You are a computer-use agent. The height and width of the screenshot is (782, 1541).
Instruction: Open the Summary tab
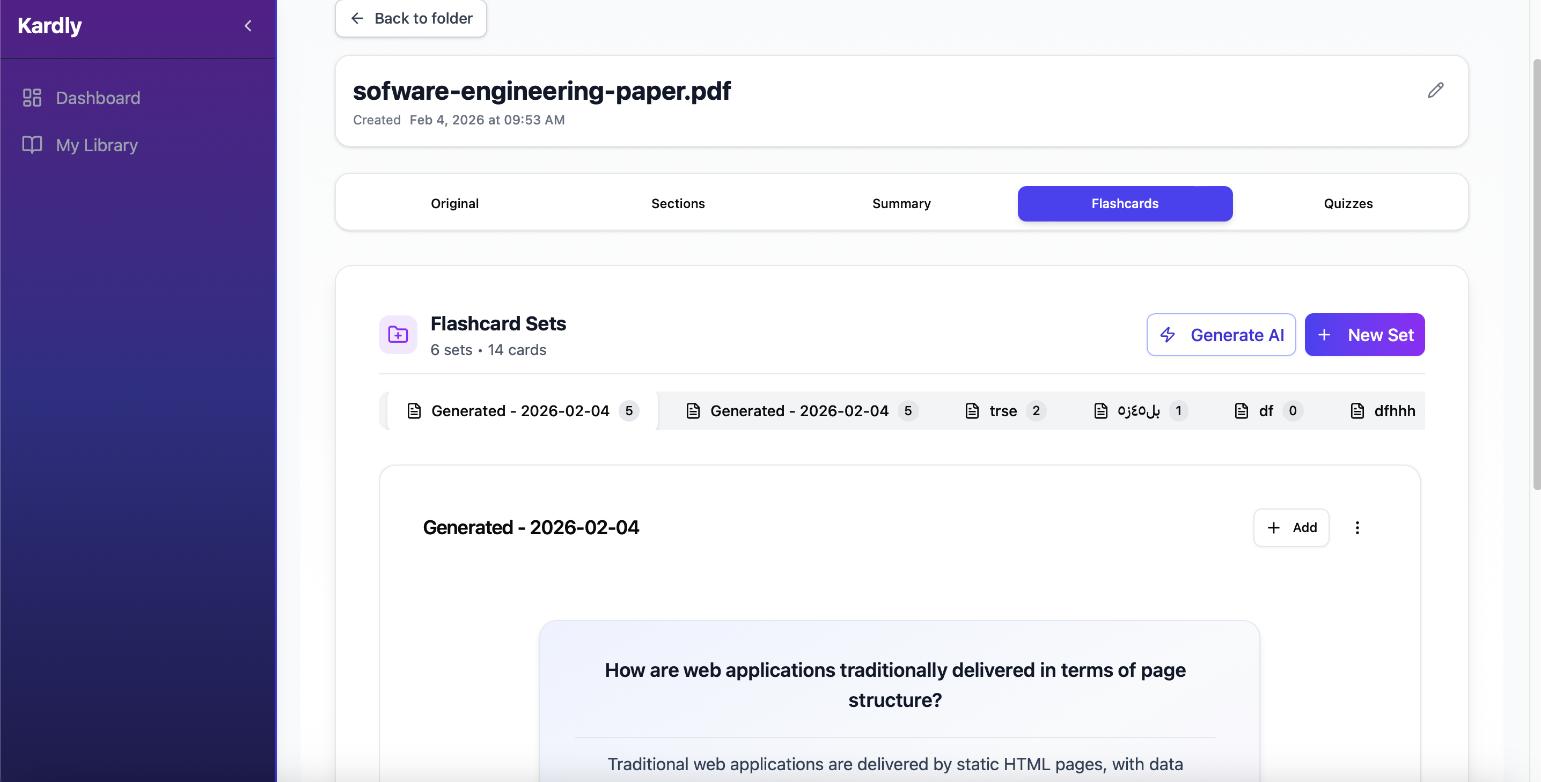(901, 203)
